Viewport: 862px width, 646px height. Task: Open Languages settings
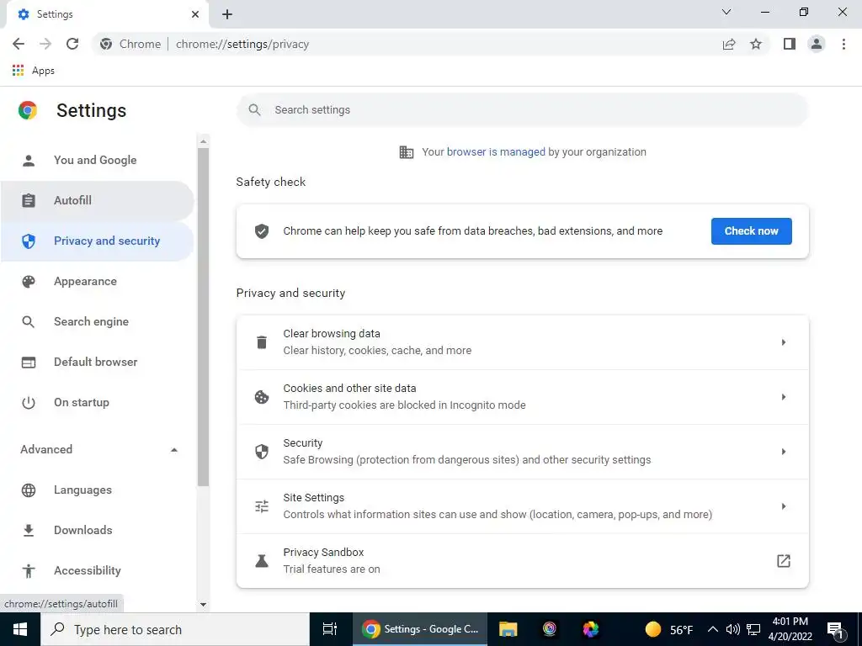pyautogui.click(x=98, y=490)
